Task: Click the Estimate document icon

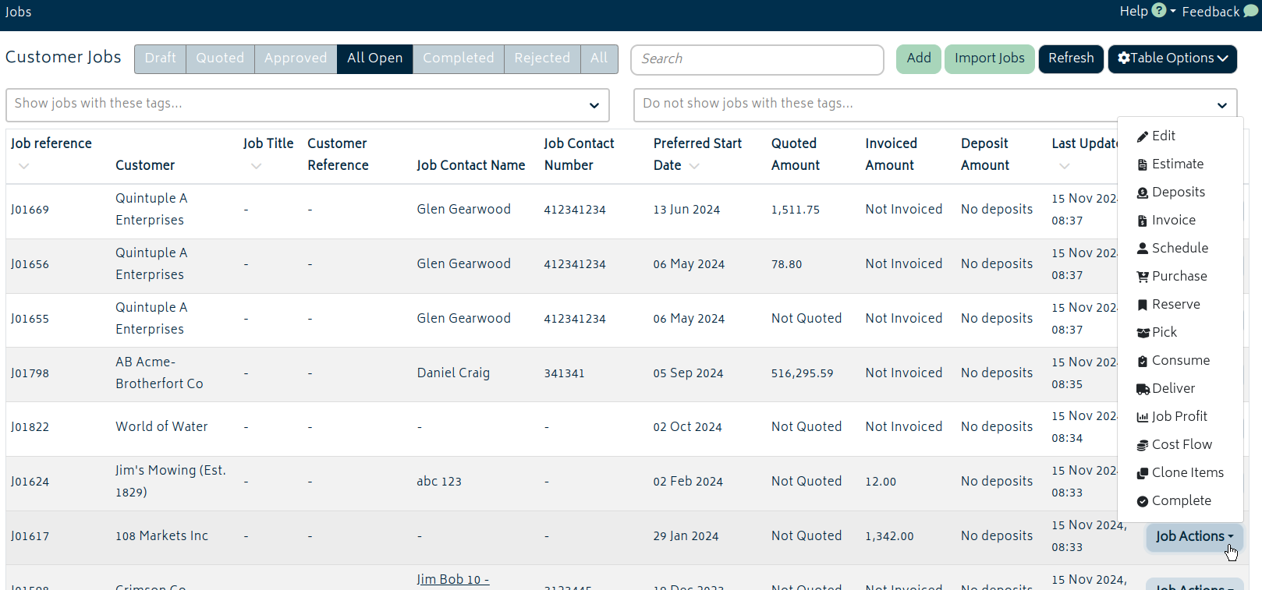Action: coord(1143,164)
